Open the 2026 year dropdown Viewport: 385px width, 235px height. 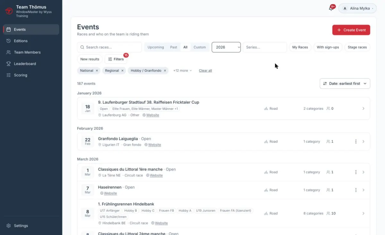pyautogui.click(x=226, y=47)
